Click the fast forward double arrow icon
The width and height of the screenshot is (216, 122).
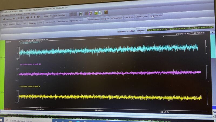click(39, 17)
